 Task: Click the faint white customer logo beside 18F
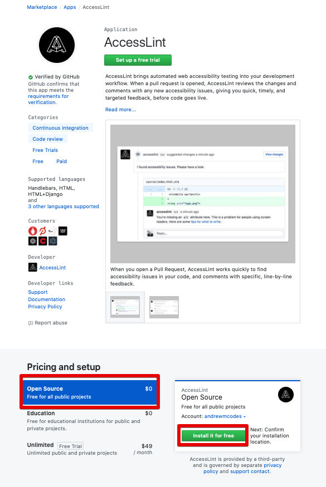(53, 231)
